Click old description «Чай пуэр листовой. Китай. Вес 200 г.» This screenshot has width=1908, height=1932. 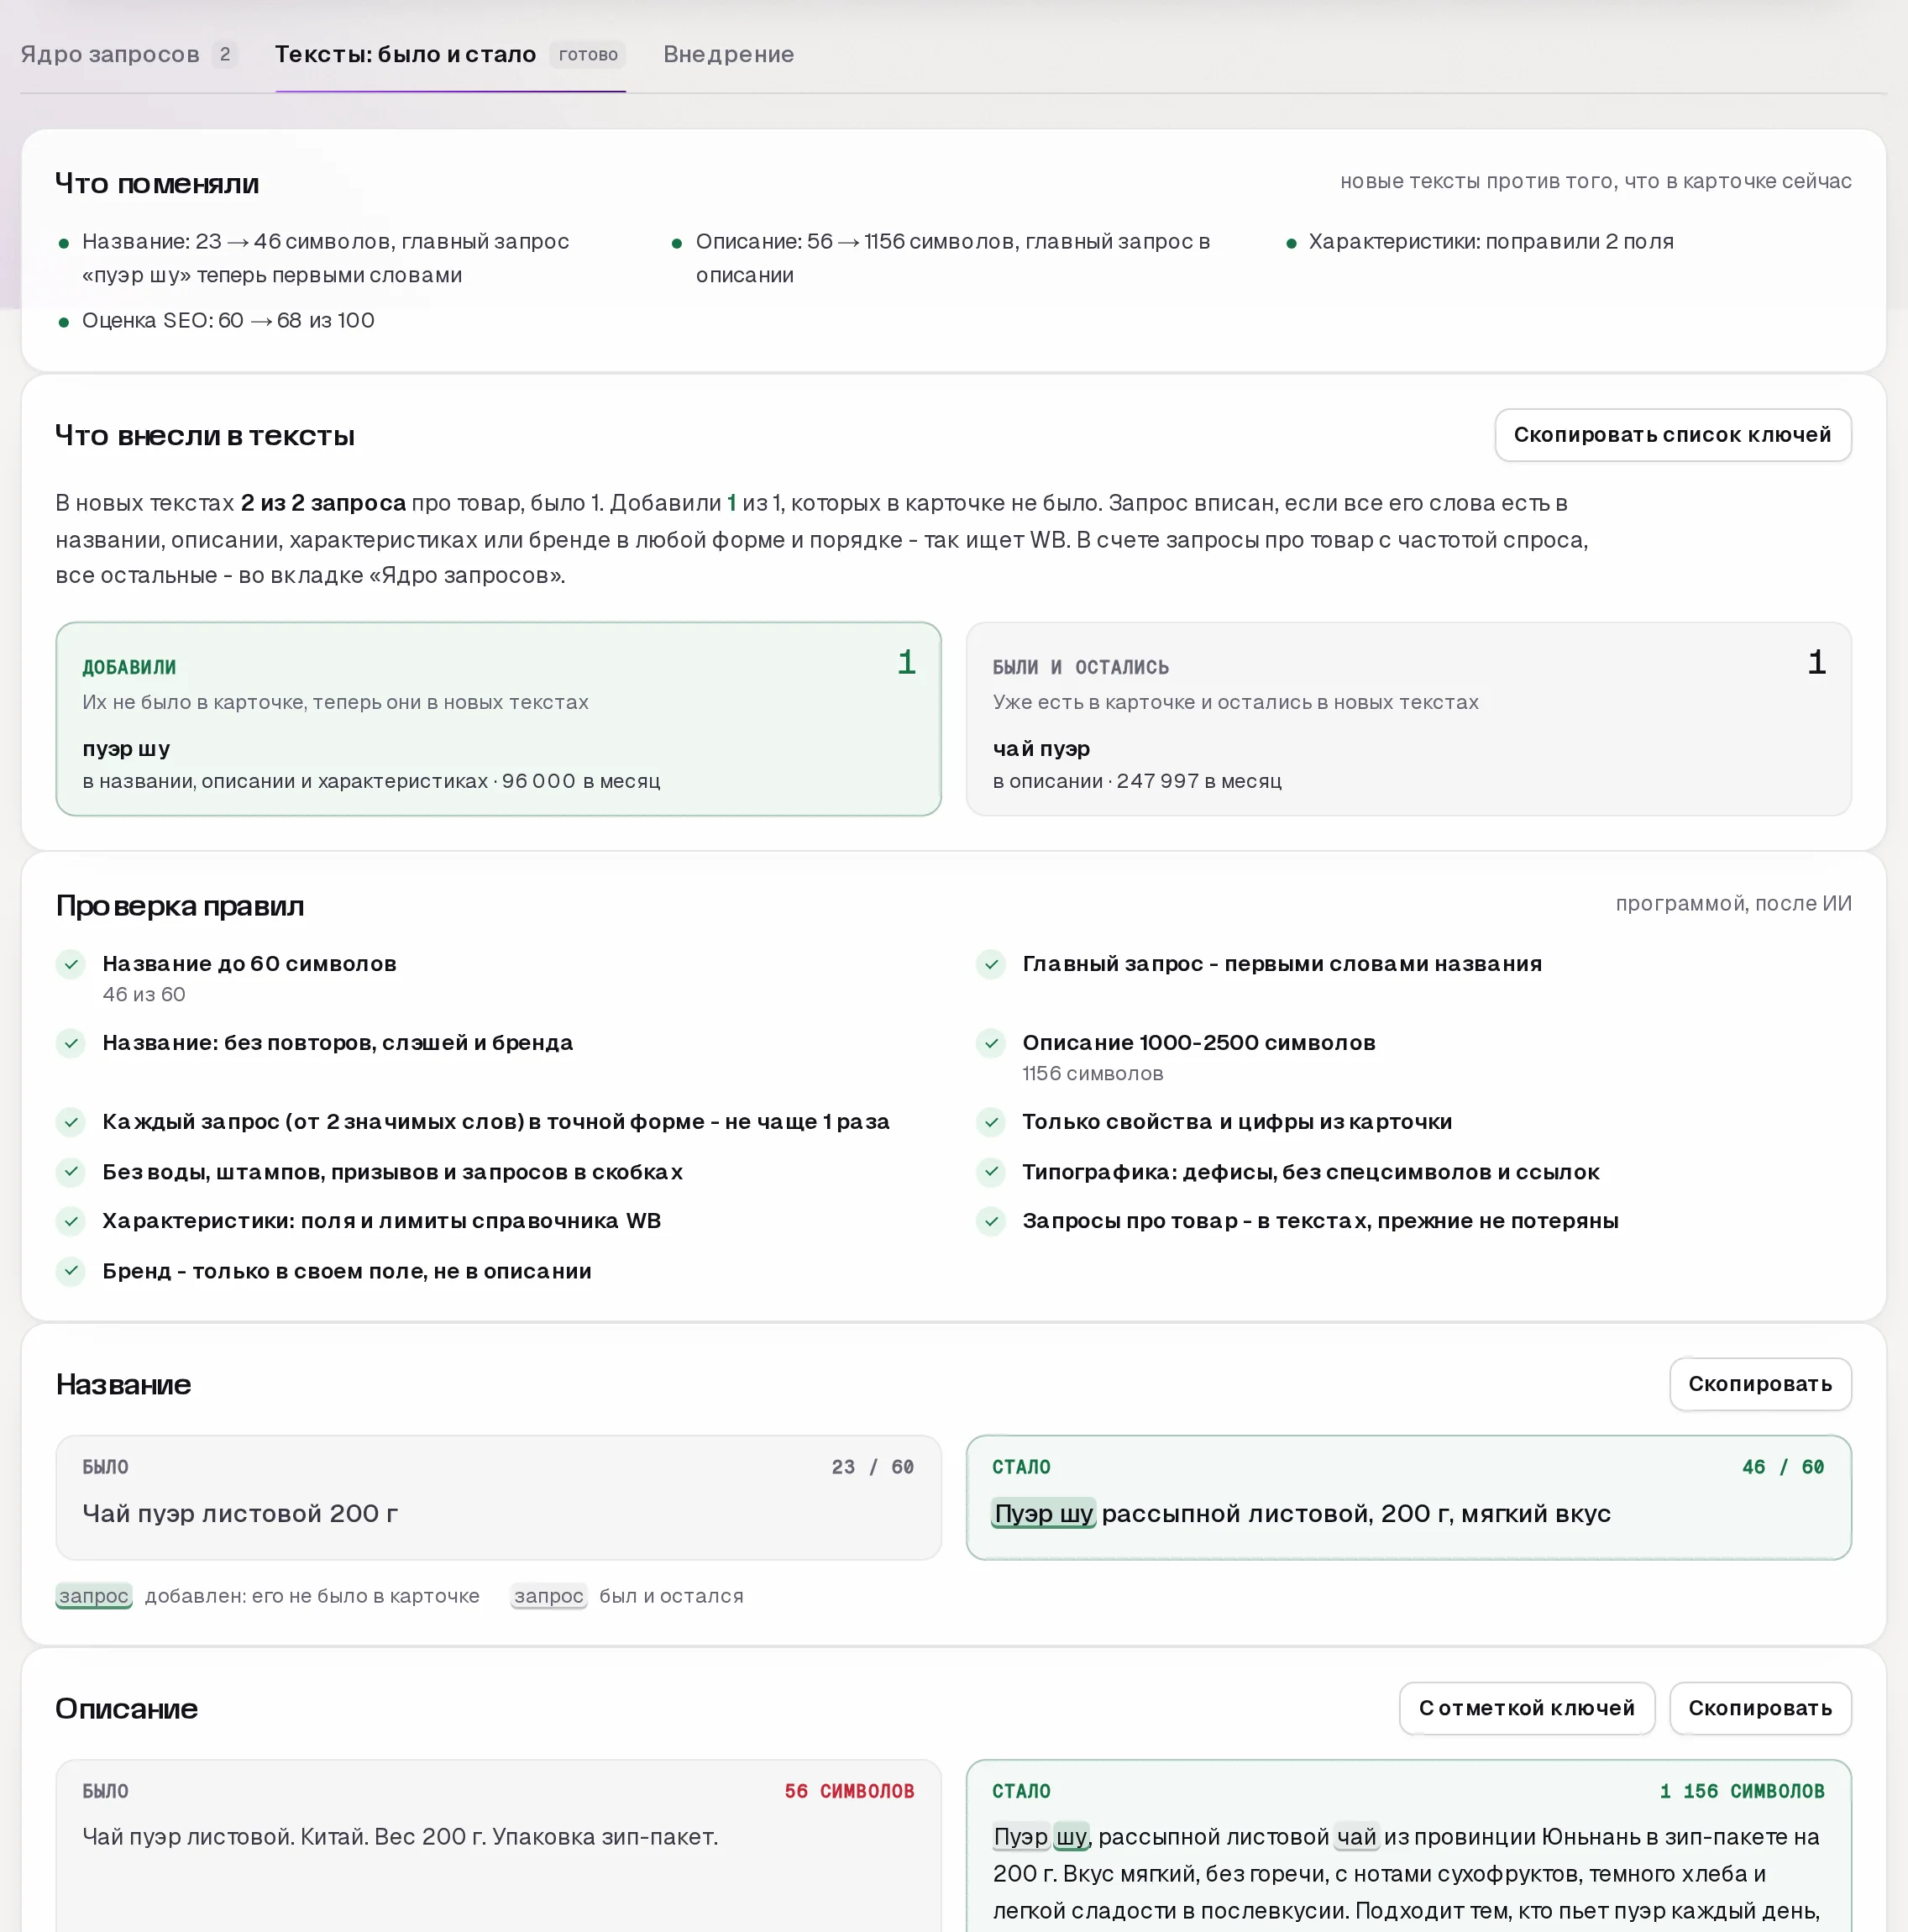click(400, 1837)
